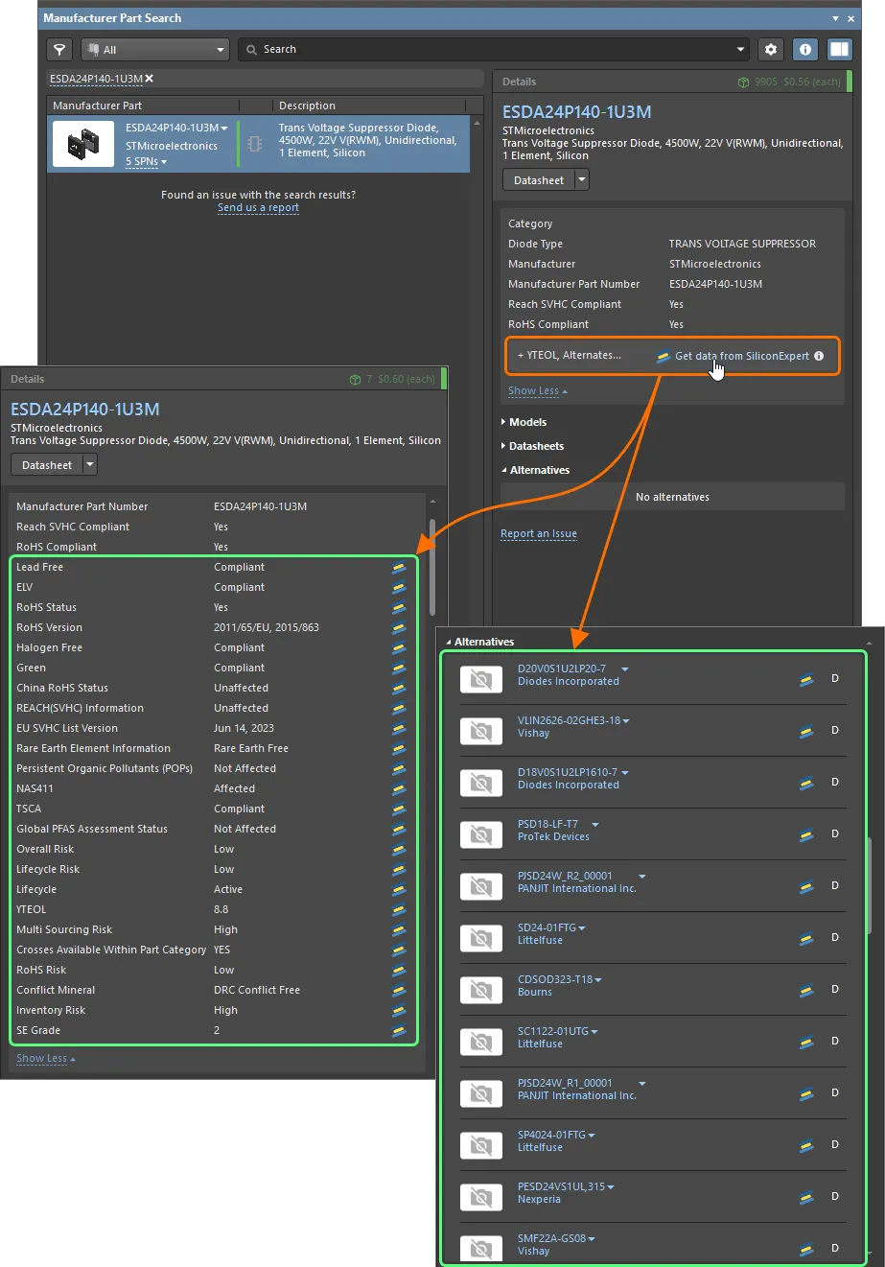Click the Datasheet button in lower Details panel

click(x=47, y=465)
